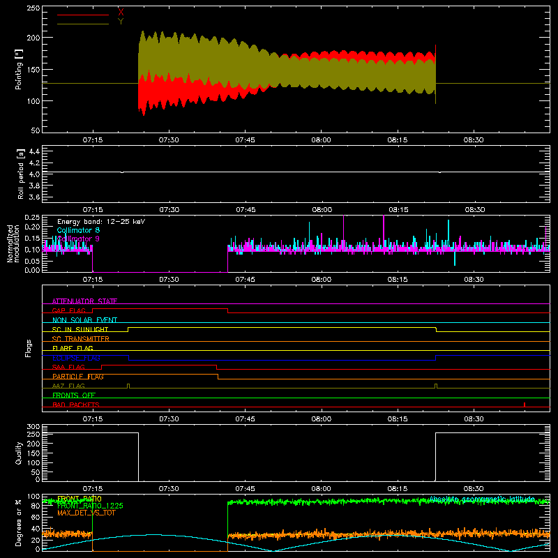
Task: Select the Energy band: 12-25 keV annotation
Action: [x=101, y=222]
